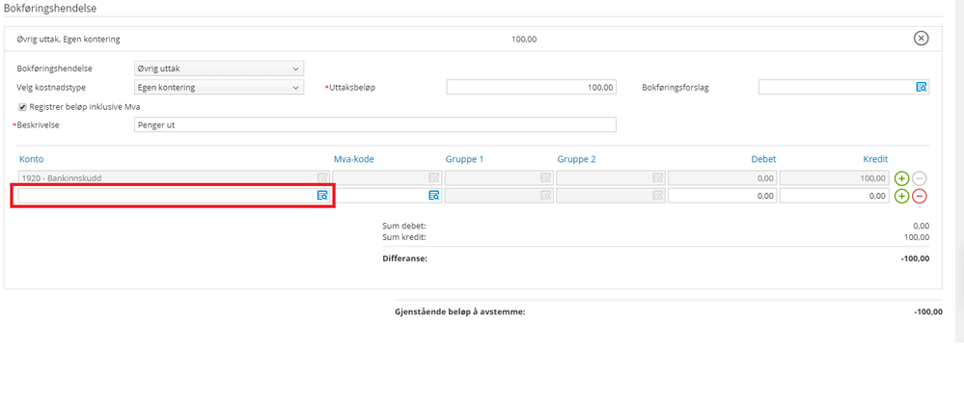Toggle Registrer beløp inklusive Mva checkbox
The image size is (964, 406).
(23, 107)
